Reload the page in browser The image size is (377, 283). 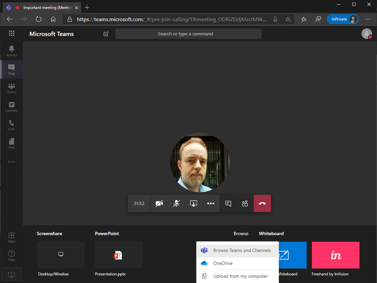tap(39, 19)
